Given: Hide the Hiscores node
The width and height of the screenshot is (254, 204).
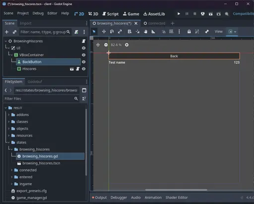Looking at the screenshot, I should coord(84,69).
